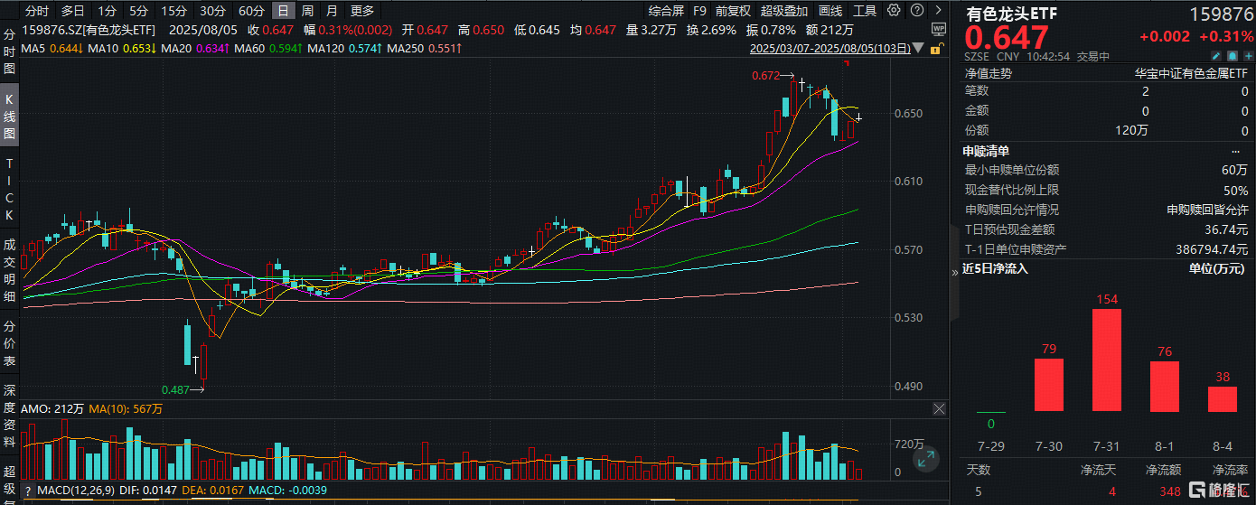Open 成交明细 in left sidebar
The height and width of the screenshot is (505, 1256).
[x=10, y=270]
